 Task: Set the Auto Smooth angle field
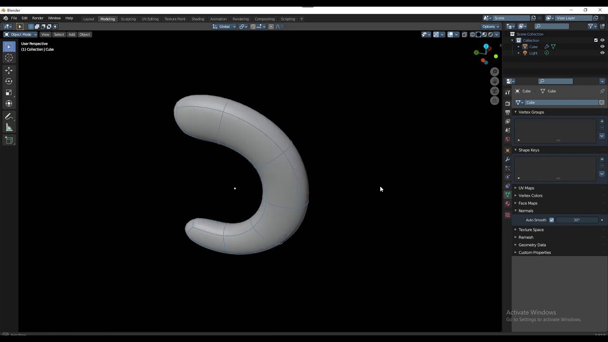pyautogui.click(x=577, y=220)
